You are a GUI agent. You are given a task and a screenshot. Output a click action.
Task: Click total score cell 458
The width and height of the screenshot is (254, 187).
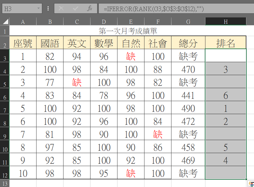[188, 146]
